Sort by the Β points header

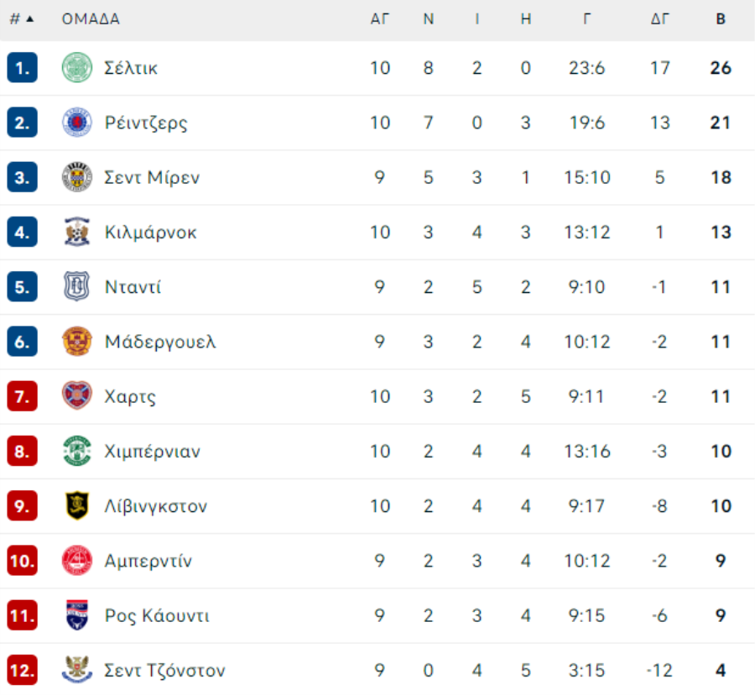721,19
